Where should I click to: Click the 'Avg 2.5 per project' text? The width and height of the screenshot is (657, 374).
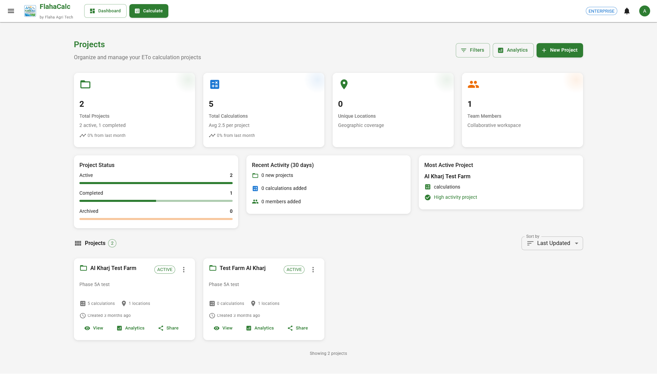tap(229, 126)
